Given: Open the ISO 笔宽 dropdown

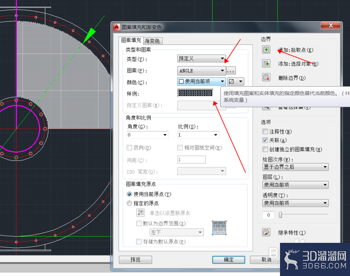Looking at the screenshot, I should tap(201, 171).
